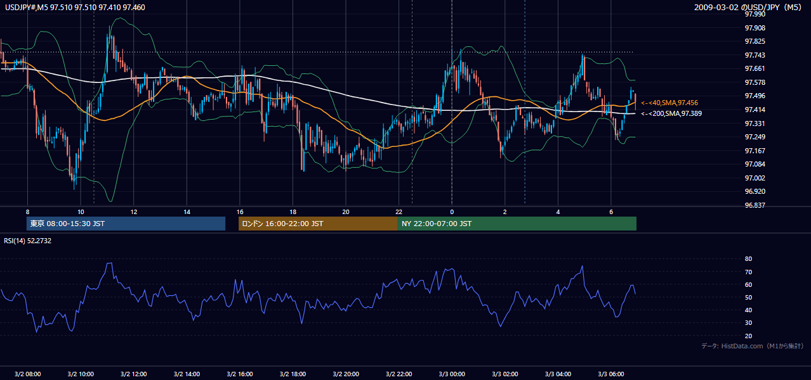The width and height of the screenshot is (811, 380).
Task: Click the 3/2 14:00 time axis label
Action: (x=187, y=374)
